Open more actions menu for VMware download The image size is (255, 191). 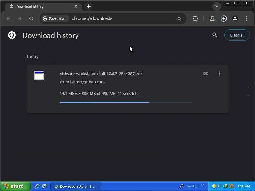point(220,74)
